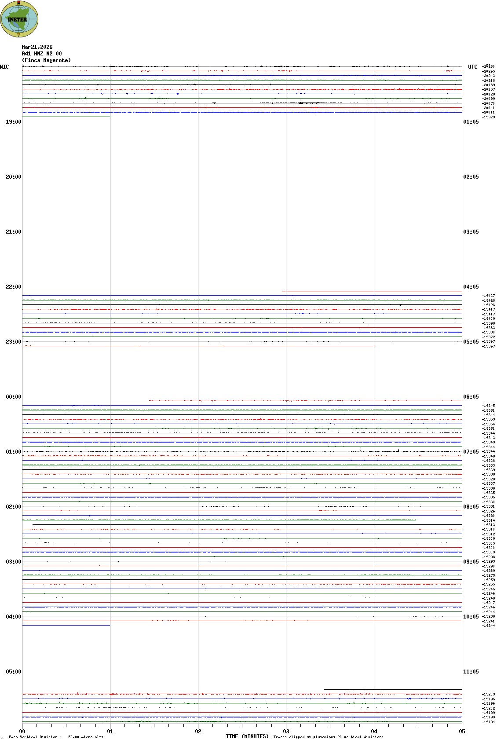
Task: Click the 06:05 UTC time label
Action: click(471, 397)
